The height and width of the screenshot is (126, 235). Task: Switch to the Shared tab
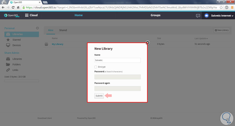[63, 30]
